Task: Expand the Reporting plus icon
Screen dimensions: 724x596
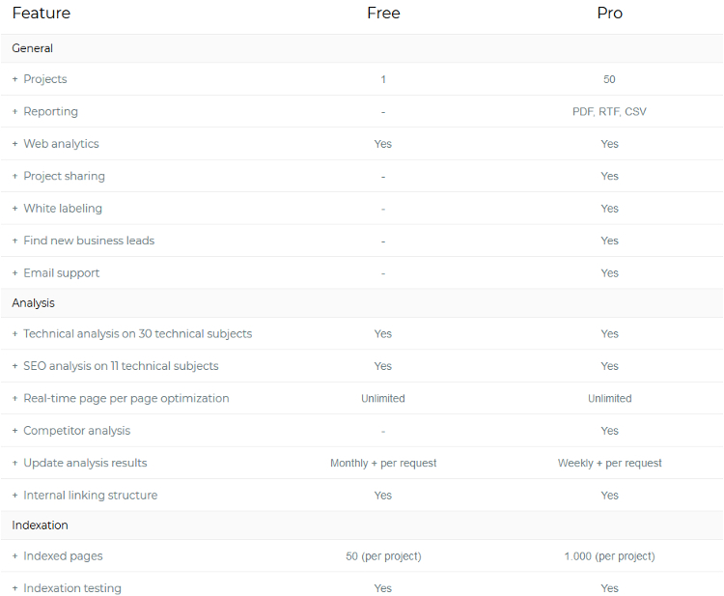Action: point(14,111)
